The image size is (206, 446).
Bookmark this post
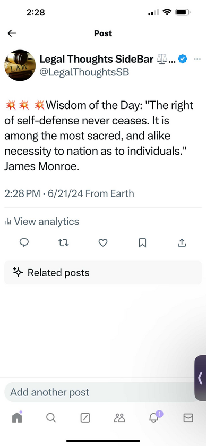tap(142, 242)
